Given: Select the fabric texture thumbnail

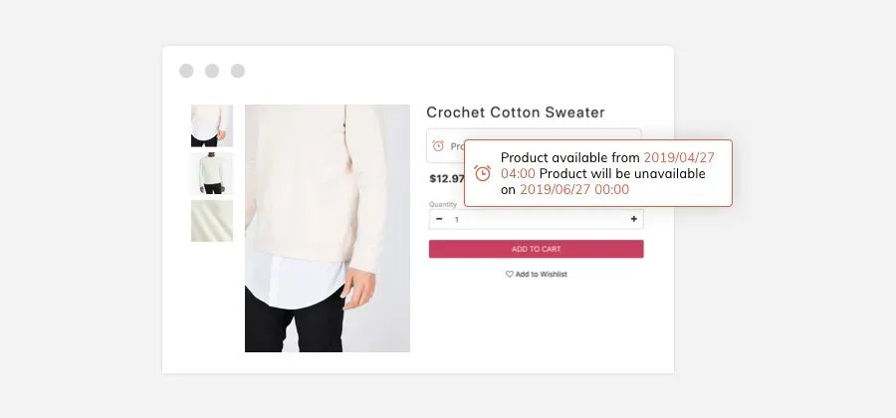Looking at the screenshot, I should click(212, 221).
